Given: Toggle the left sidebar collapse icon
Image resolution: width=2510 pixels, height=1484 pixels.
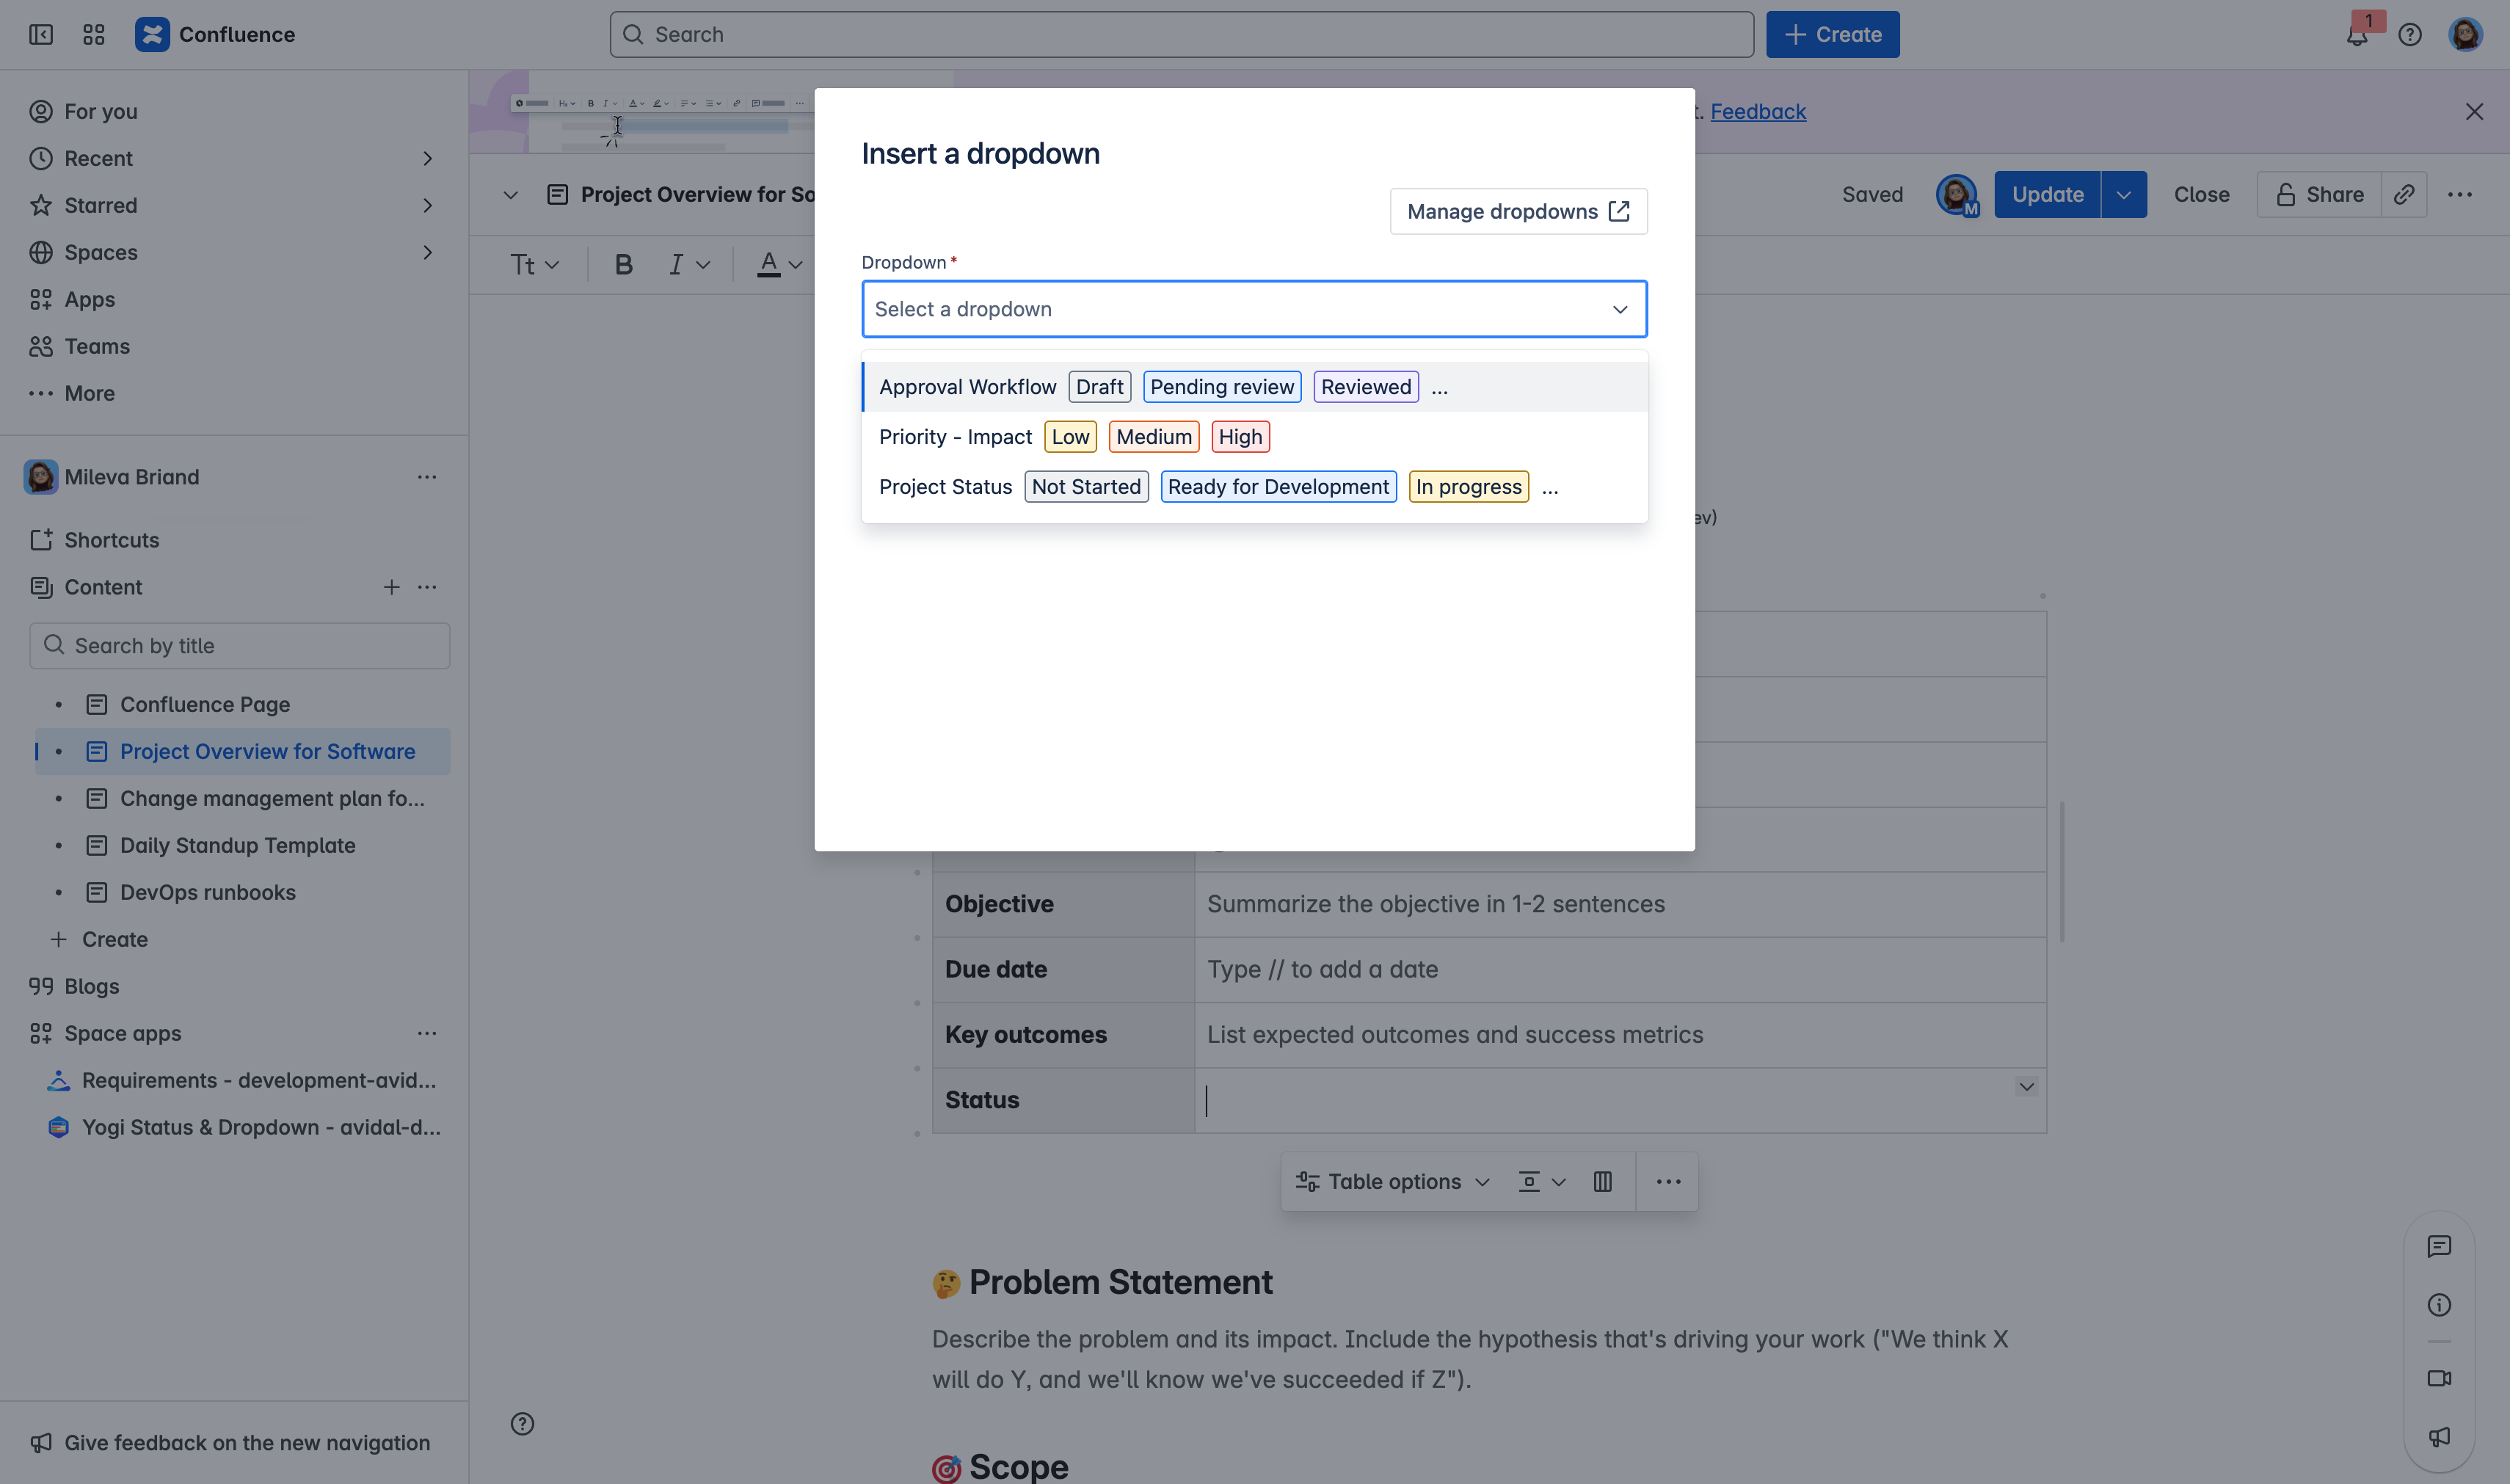Looking at the screenshot, I should tap(41, 34).
